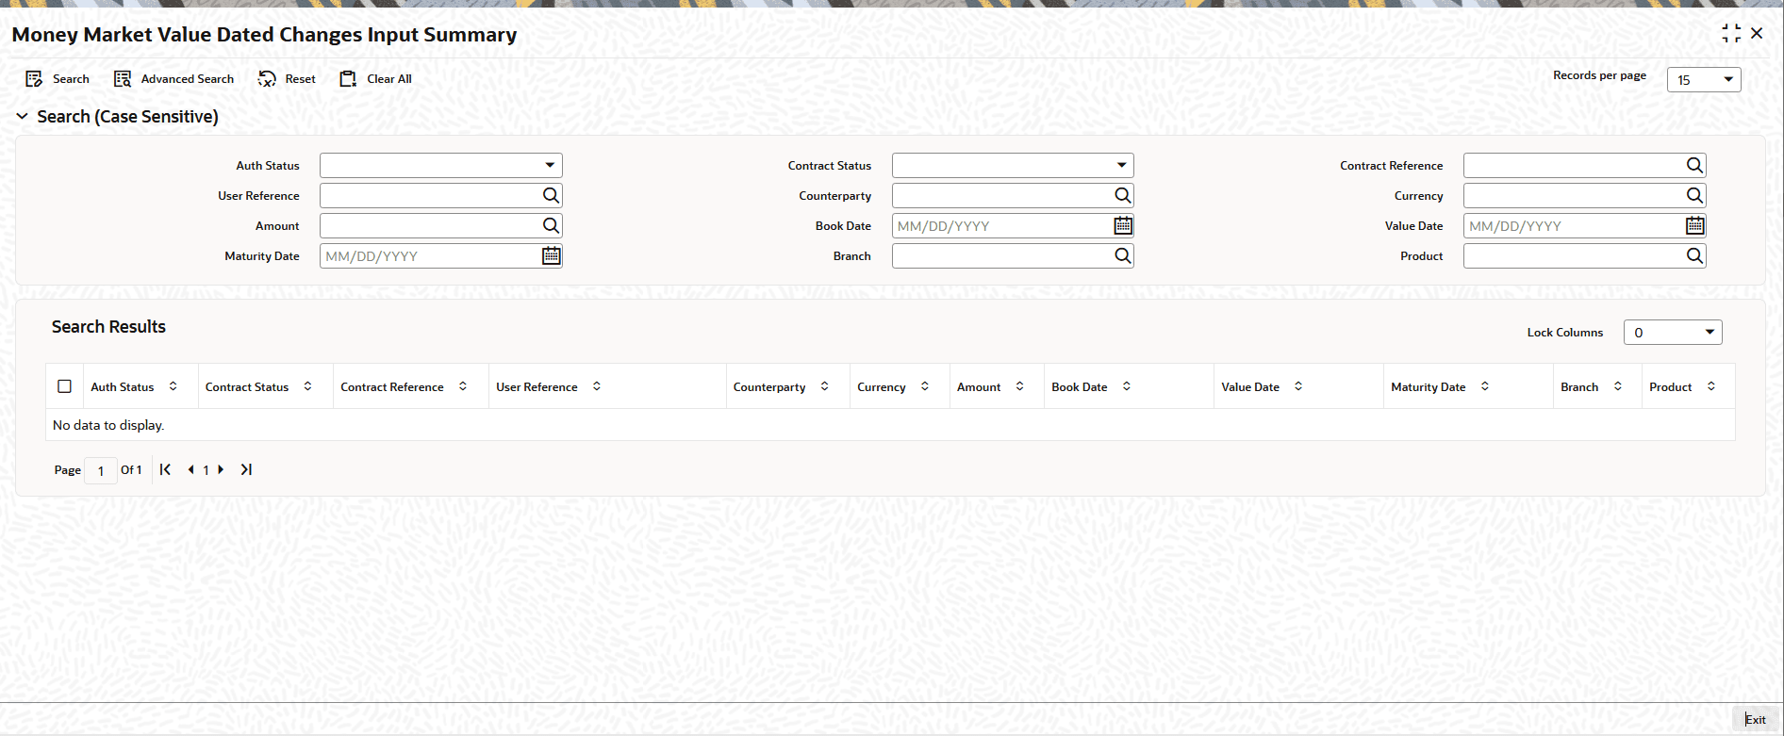Sort by Maturity Date column

coord(1485,386)
